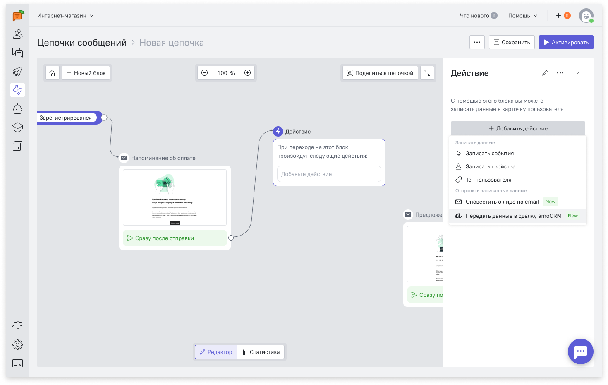
Task: Switch to the Статистика tab
Action: 261,352
